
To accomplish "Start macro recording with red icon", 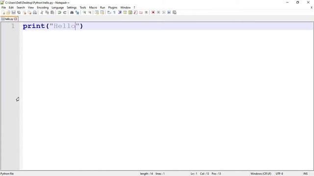I will 153,12.
